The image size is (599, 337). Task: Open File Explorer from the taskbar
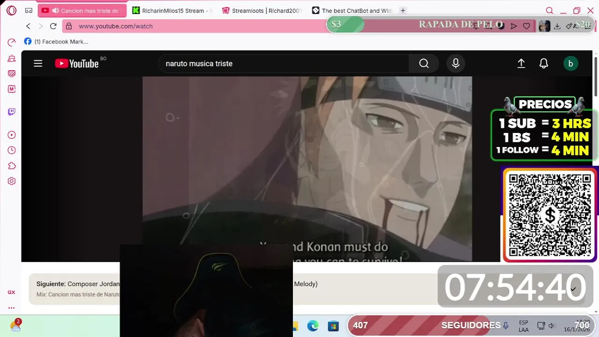[295, 326]
